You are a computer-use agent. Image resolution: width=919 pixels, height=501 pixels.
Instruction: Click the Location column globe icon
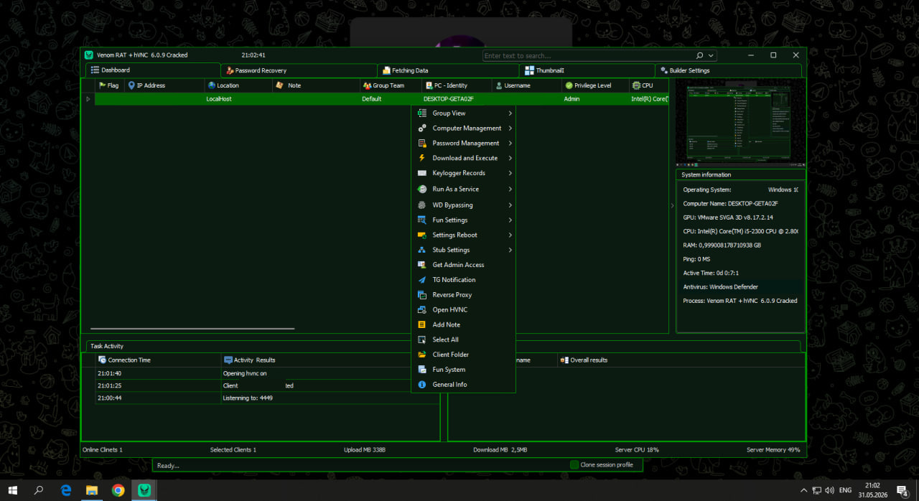pyautogui.click(x=211, y=85)
